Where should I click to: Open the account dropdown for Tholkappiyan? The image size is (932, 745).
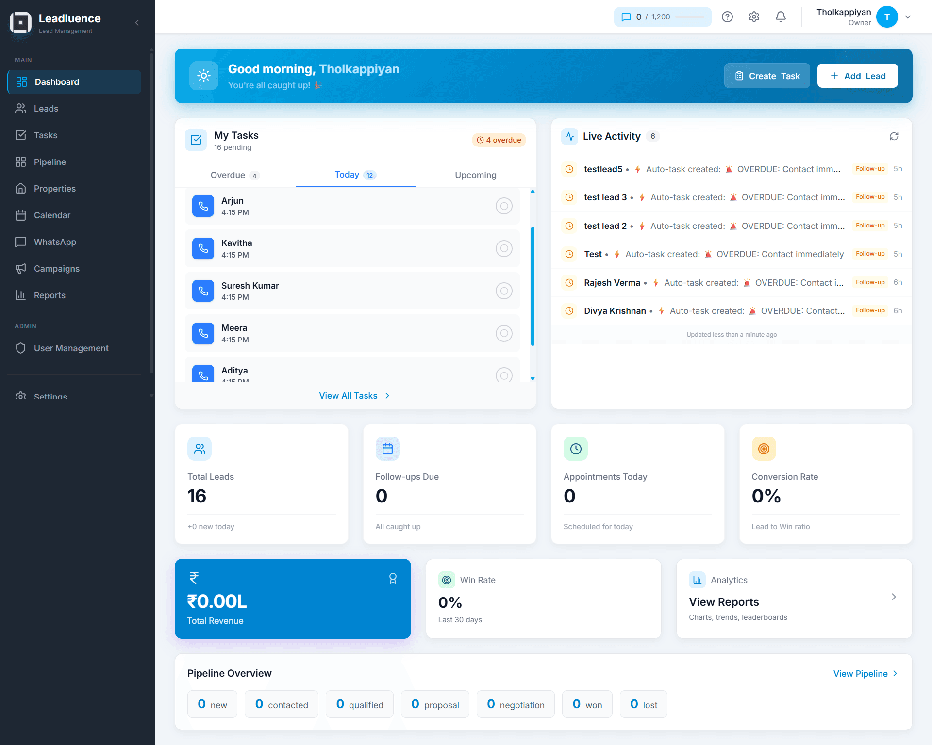coord(907,17)
